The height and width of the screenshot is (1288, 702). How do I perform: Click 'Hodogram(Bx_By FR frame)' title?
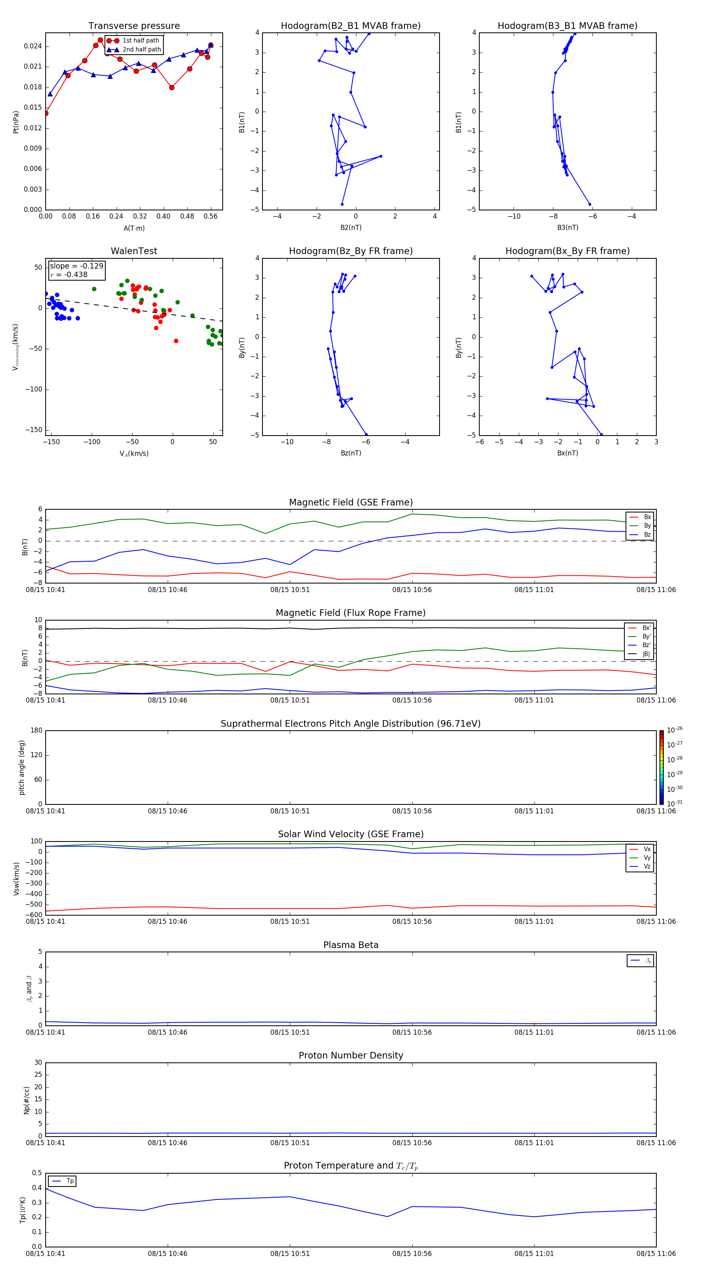pos(567,251)
